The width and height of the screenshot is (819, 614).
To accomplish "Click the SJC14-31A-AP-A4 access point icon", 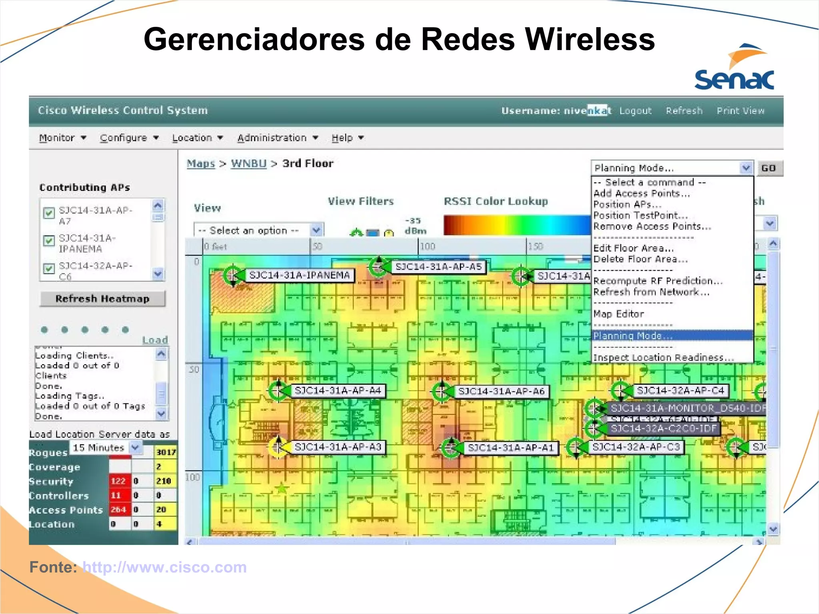I will tap(278, 391).
